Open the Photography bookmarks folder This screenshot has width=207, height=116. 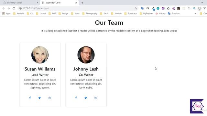90,14
